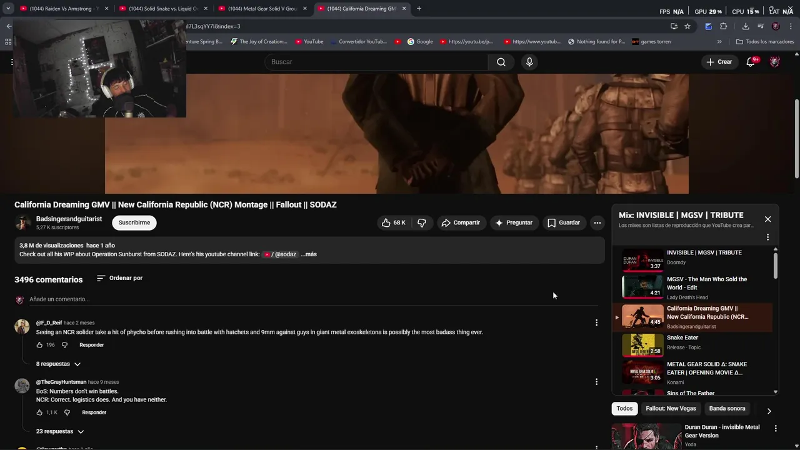Open media controls icon in browser toolbar

[x=761, y=26]
